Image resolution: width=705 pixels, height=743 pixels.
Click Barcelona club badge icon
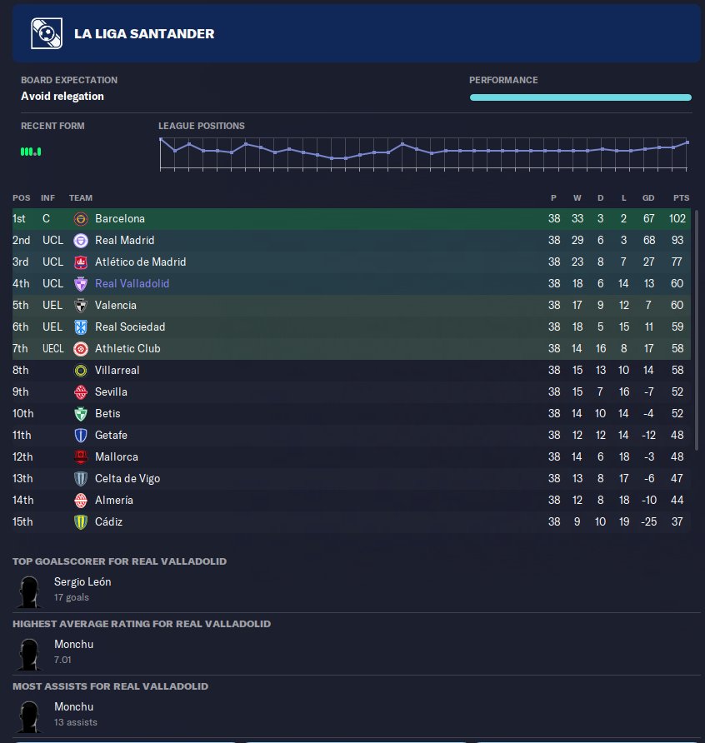(81, 219)
